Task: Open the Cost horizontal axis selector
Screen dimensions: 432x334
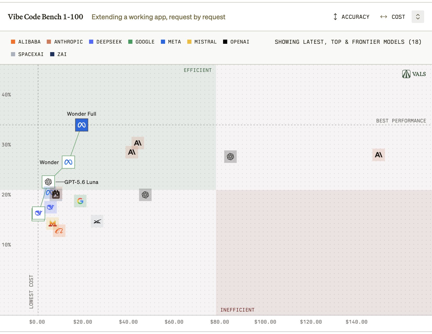Action: [x=393, y=17]
